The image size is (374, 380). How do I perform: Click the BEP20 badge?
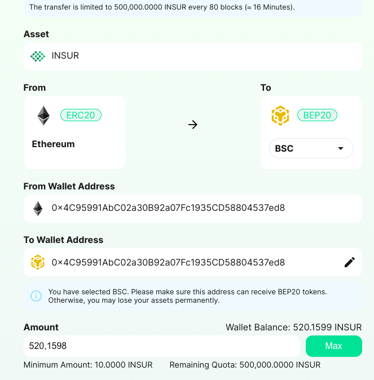click(x=317, y=115)
